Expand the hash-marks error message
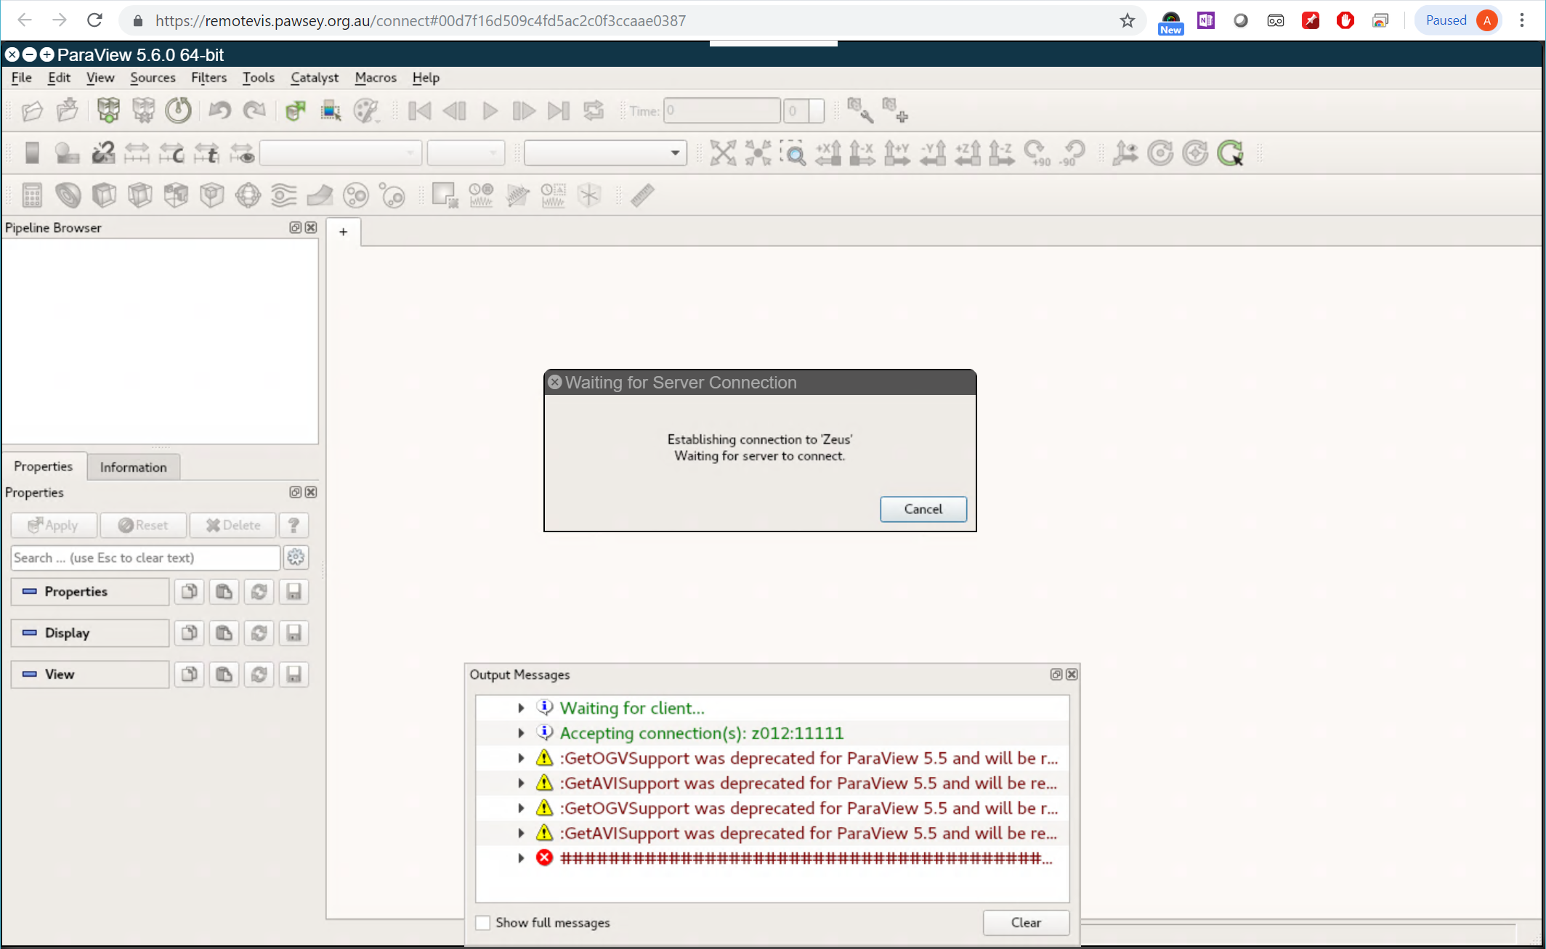Screen dimensions: 1546x949 pos(521,858)
